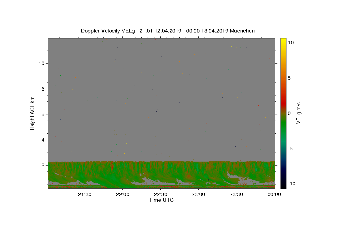Viewport: 340px width, 226px height.
Task: Click the colorbar value 0 label
Action: tap(289, 113)
